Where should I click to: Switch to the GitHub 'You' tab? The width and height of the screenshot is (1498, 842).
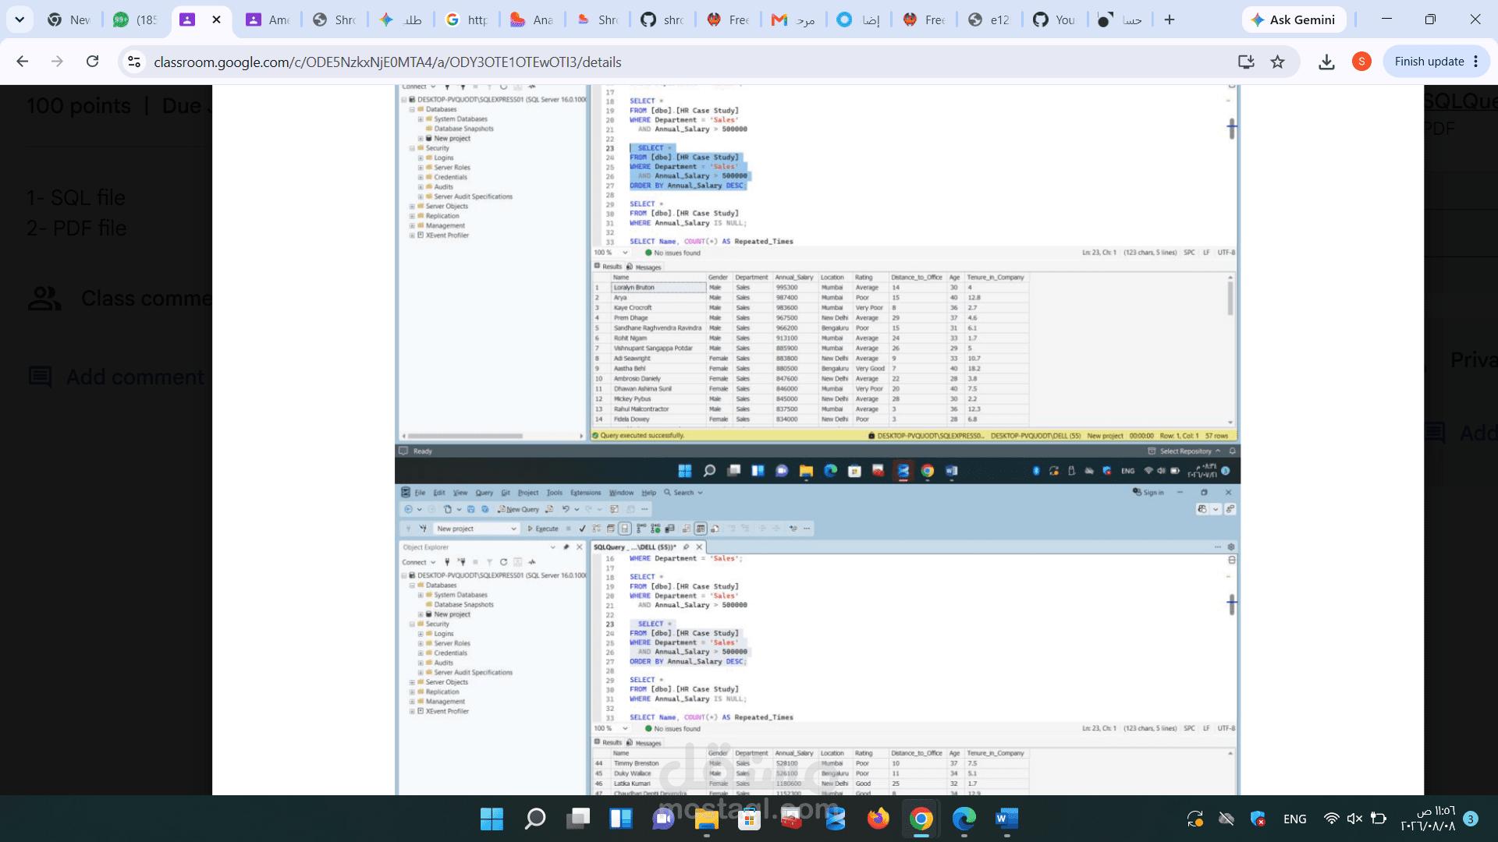[x=1054, y=19]
